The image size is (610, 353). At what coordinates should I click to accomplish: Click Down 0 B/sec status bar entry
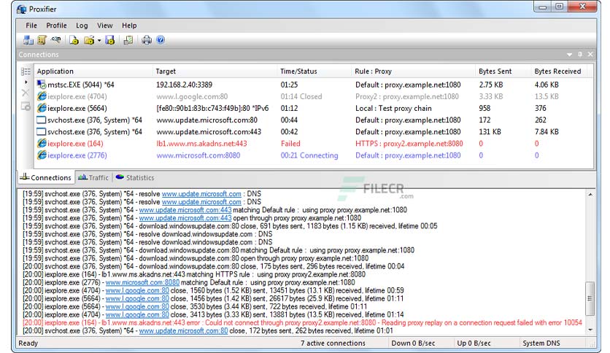[413, 344]
